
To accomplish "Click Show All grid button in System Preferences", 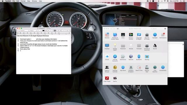I will point(118,29).
